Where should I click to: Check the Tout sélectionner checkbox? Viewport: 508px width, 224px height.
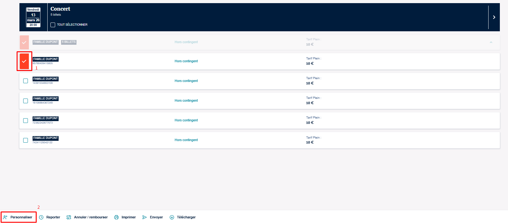[x=53, y=25]
